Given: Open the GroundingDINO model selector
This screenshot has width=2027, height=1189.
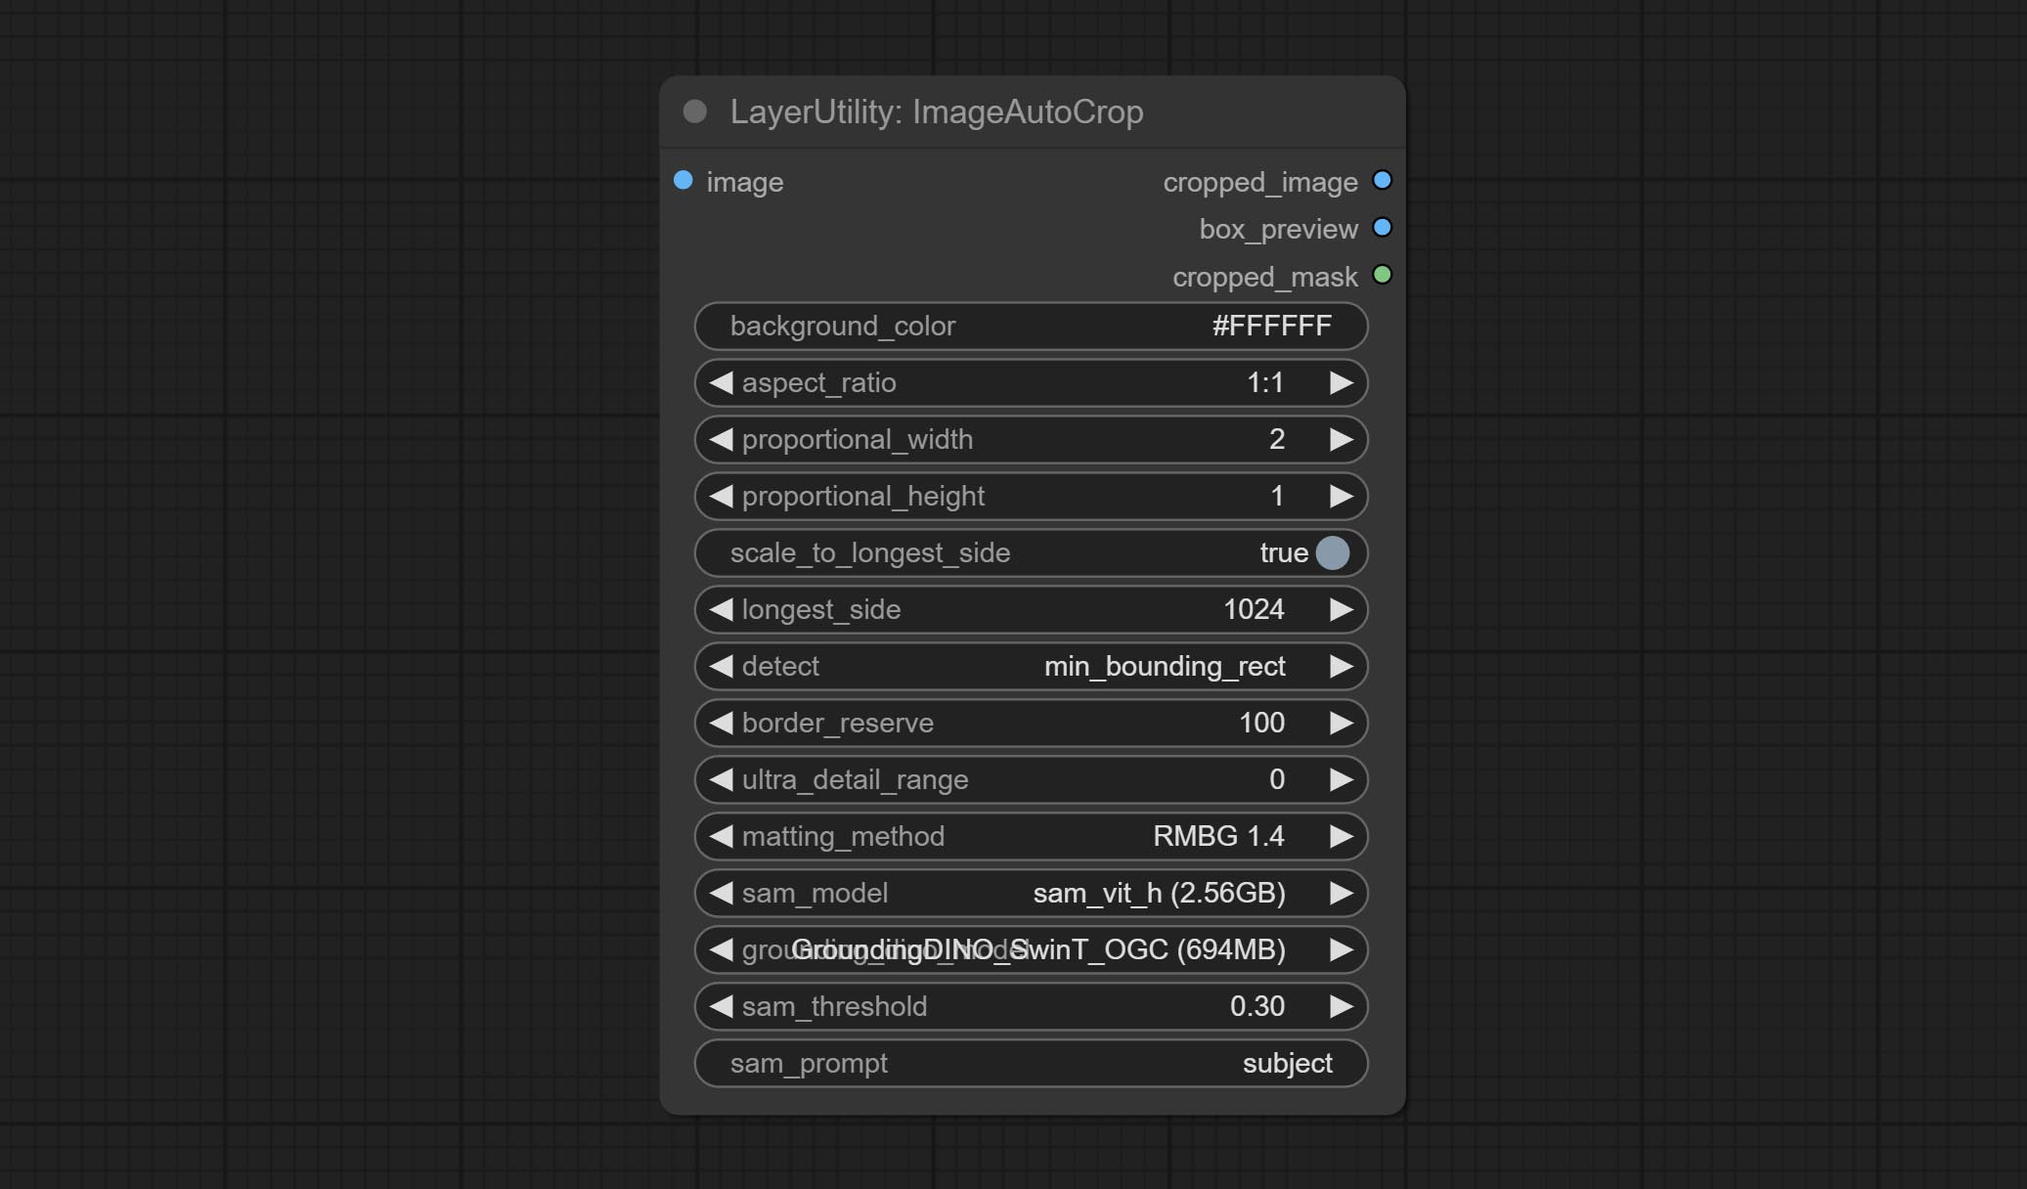Looking at the screenshot, I should tap(1031, 950).
